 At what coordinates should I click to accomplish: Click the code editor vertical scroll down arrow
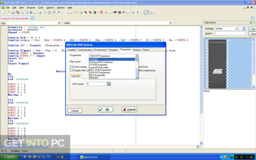coord(201,143)
